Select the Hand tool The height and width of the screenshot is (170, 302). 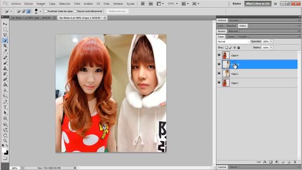(5, 136)
